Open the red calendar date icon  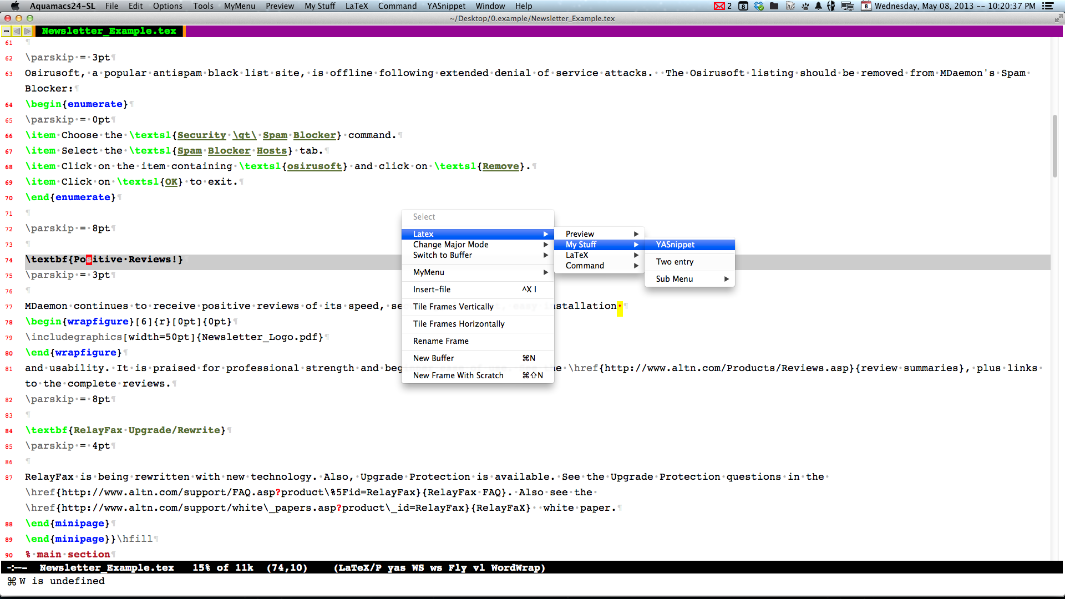tap(866, 6)
